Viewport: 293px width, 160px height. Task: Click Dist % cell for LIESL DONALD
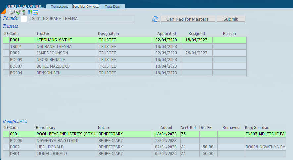pos(208,147)
